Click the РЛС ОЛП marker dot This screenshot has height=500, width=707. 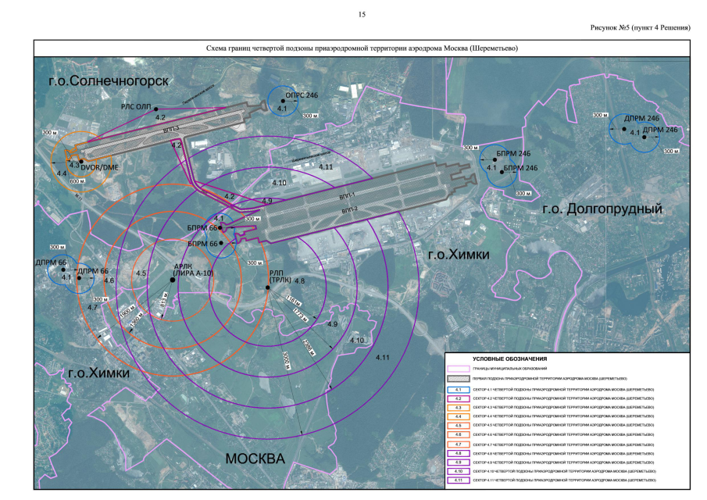point(156,109)
